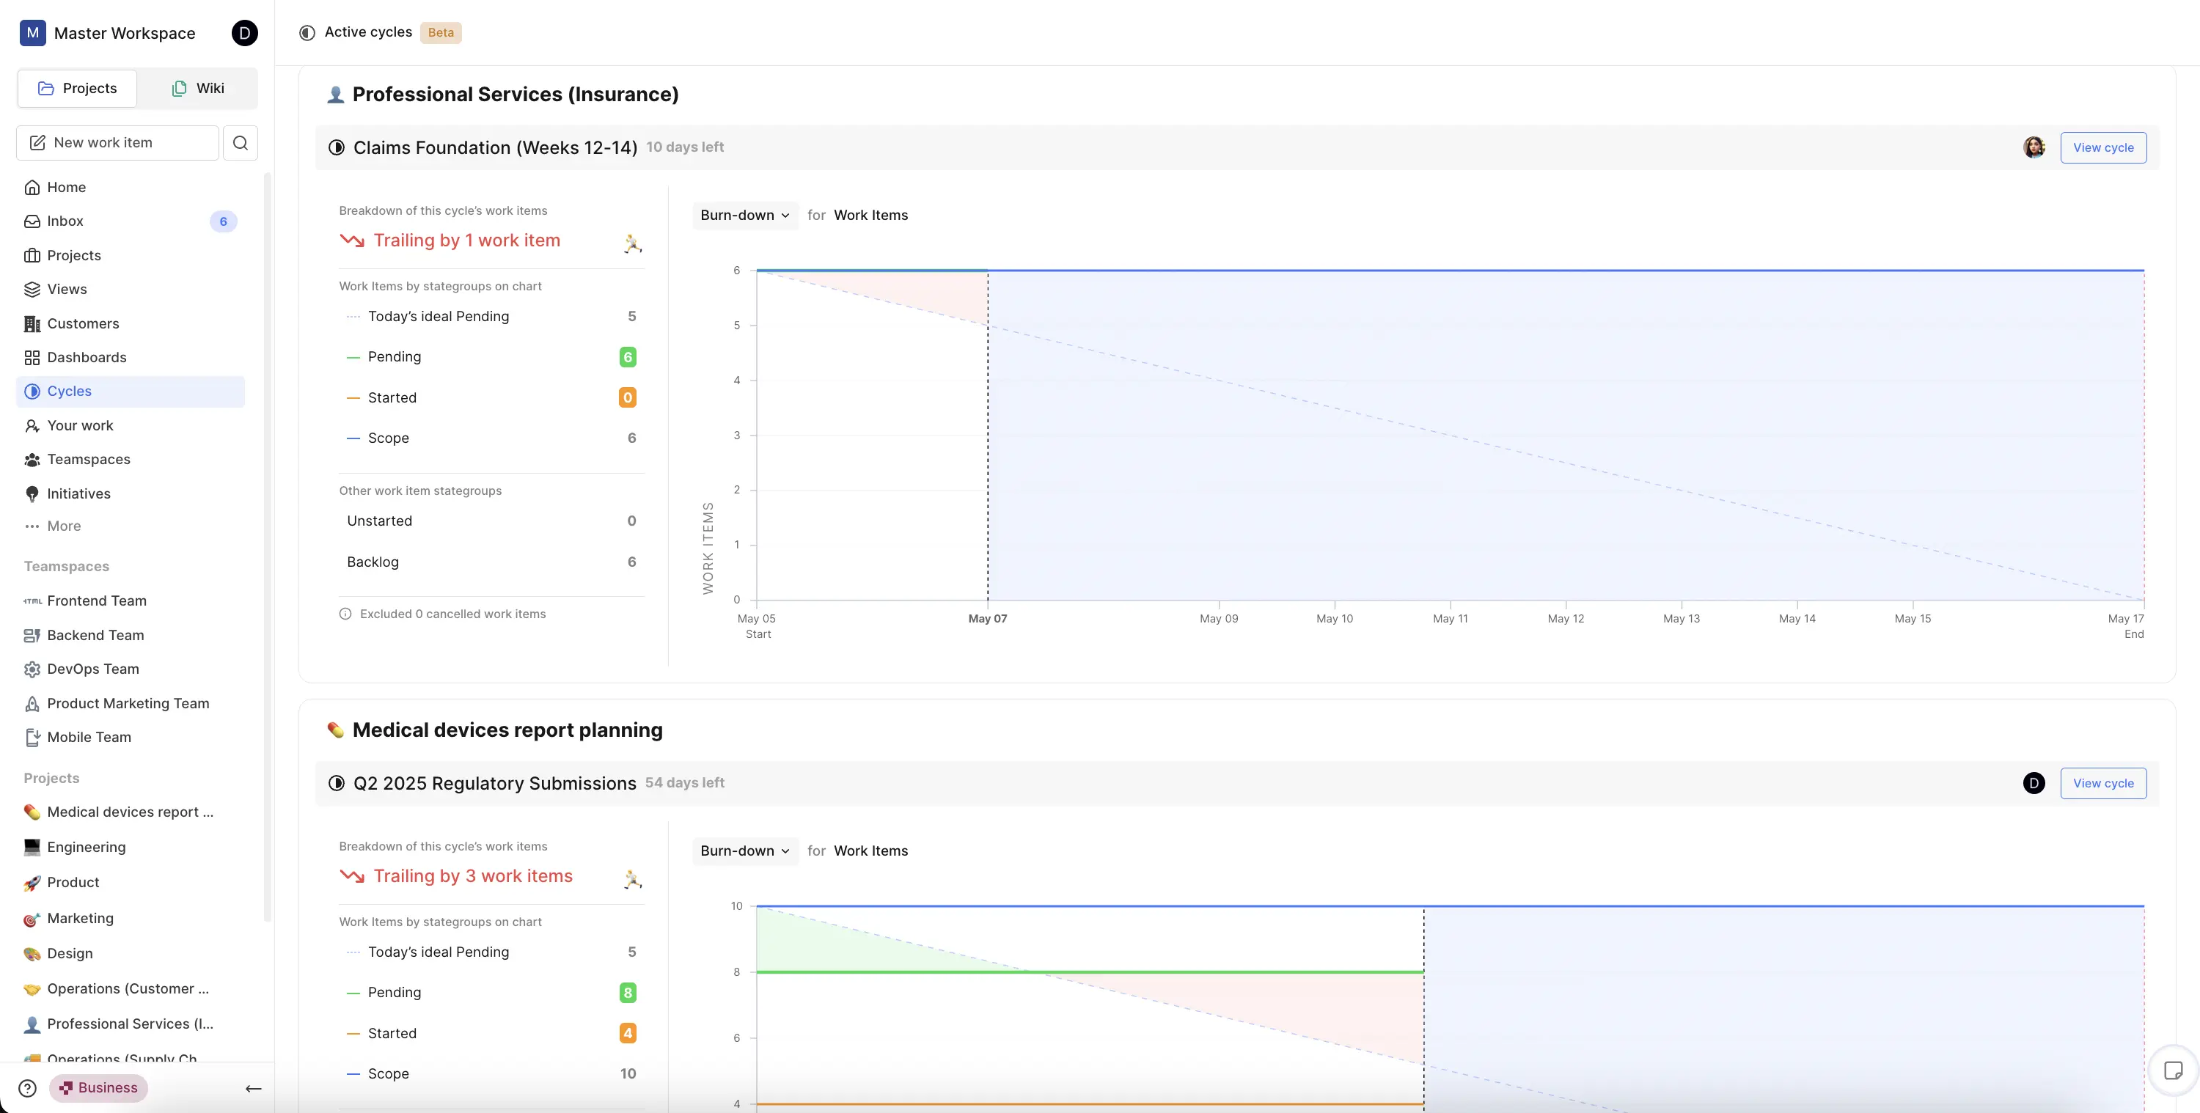Viewport: 2200px width, 1113px height.
Task: Click the info icon by Excluded cancelled items
Action: [x=346, y=614]
